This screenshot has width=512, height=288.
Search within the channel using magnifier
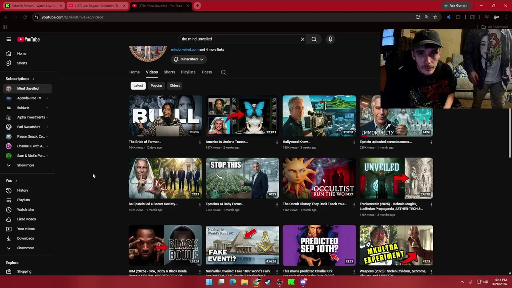click(x=223, y=72)
